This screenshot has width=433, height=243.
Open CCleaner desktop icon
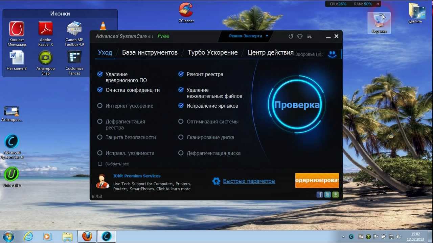coord(186,12)
